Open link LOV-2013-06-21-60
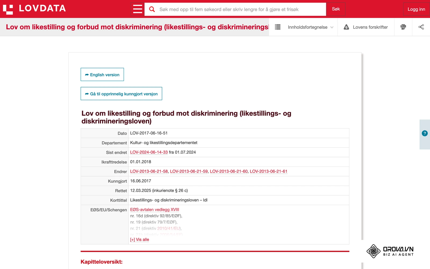Screen dimensions: 430x269 (x=229, y=171)
